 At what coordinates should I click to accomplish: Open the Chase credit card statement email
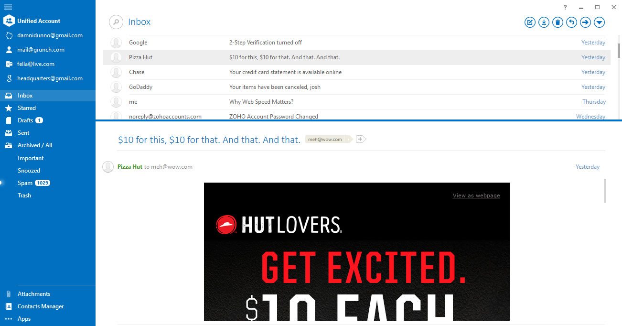(x=285, y=72)
